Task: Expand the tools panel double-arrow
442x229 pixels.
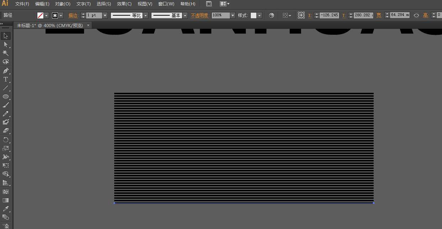Action: click(x=2, y=24)
